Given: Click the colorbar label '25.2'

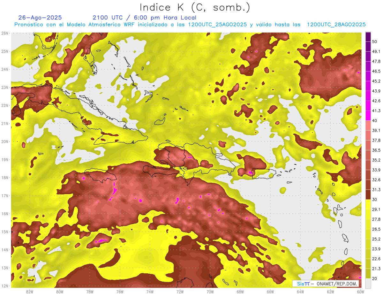Looking at the screenshot, I should point(376,239).
